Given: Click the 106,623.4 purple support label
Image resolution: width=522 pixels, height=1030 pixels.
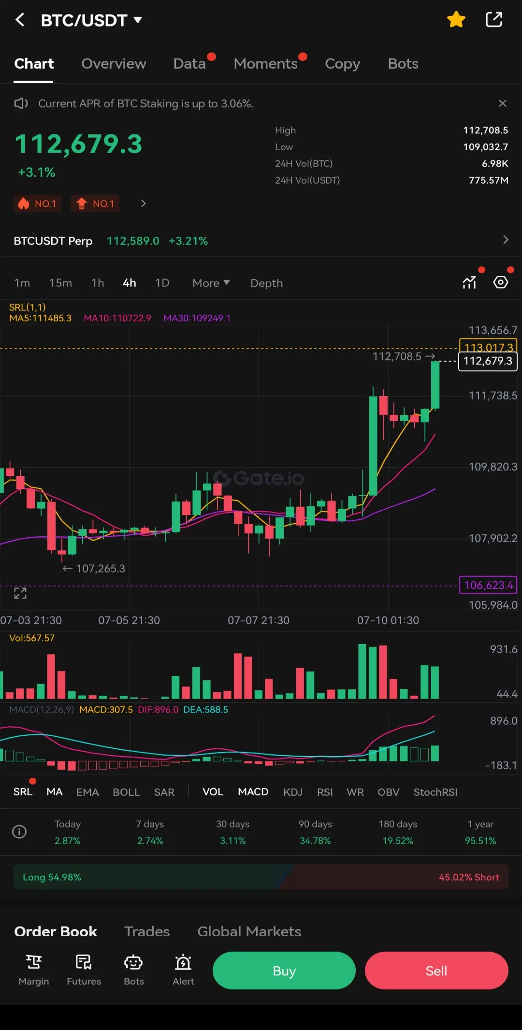Looking at the screenshot, I should 488,585.
